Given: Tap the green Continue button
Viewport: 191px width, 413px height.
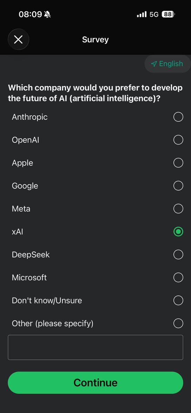Looking at the screenshot, I should click(x=95, y=383).
